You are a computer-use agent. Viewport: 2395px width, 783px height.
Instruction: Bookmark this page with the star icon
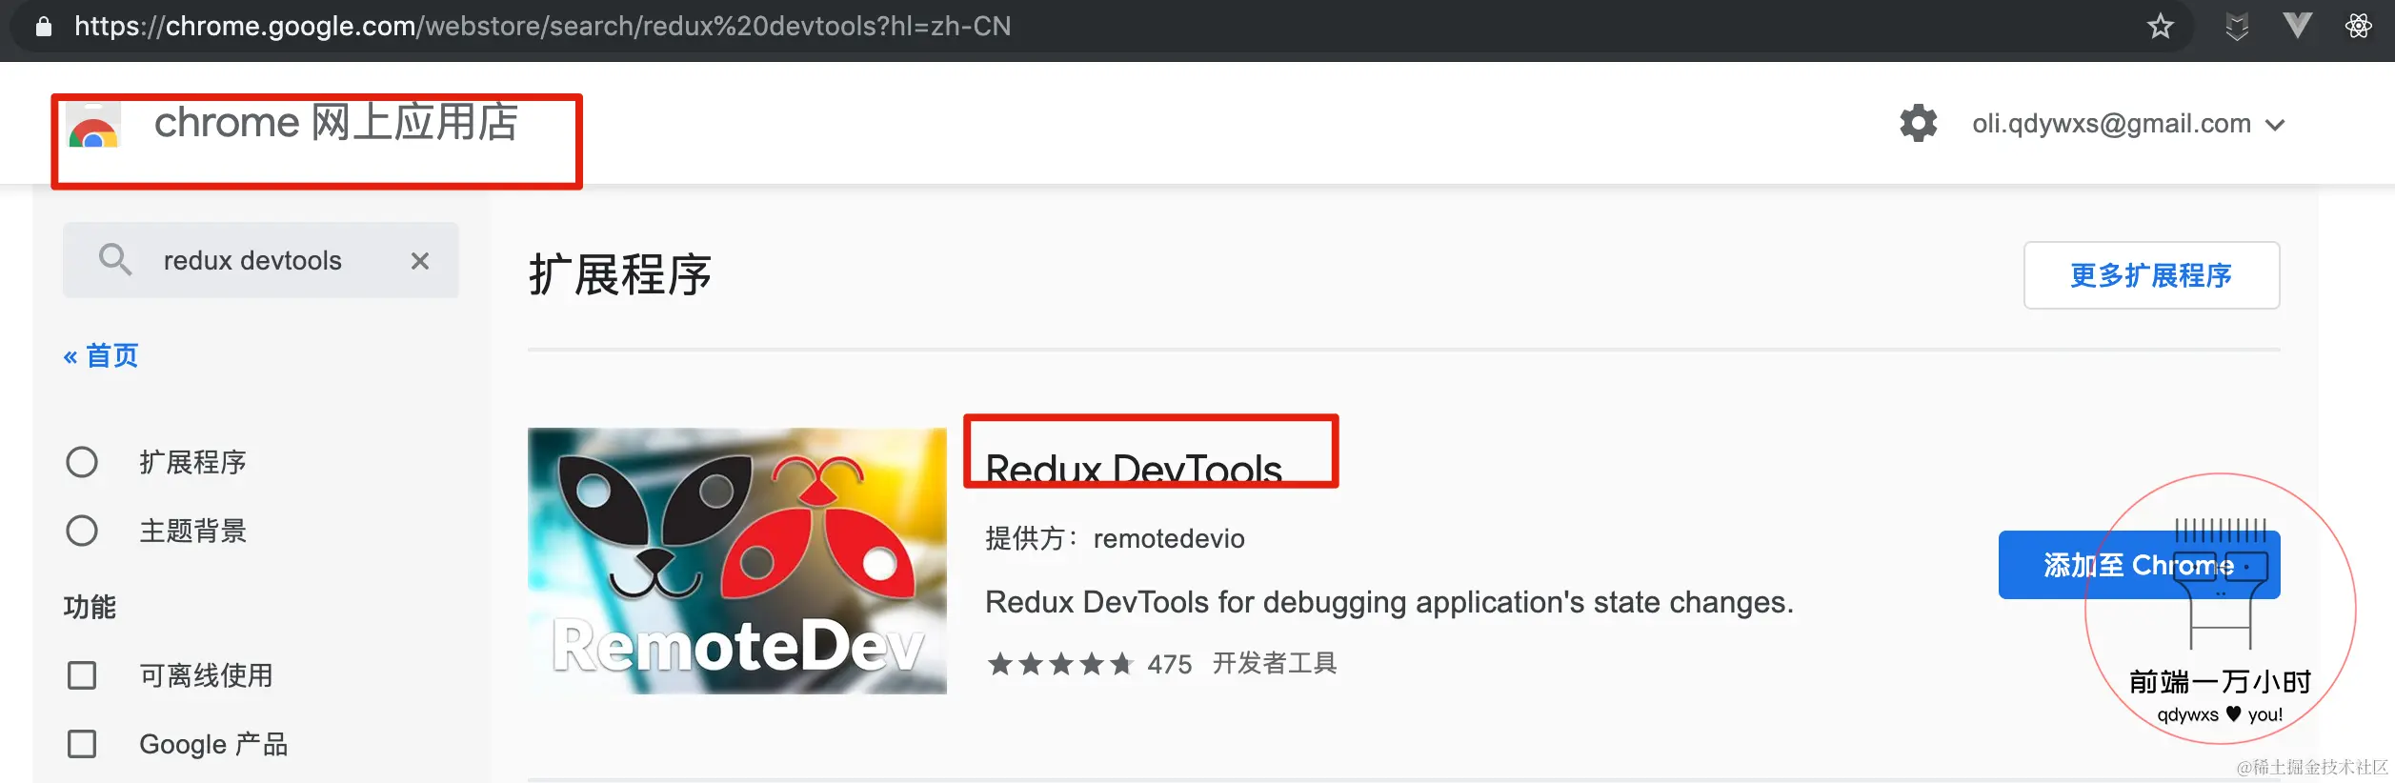coord(2160,26)
